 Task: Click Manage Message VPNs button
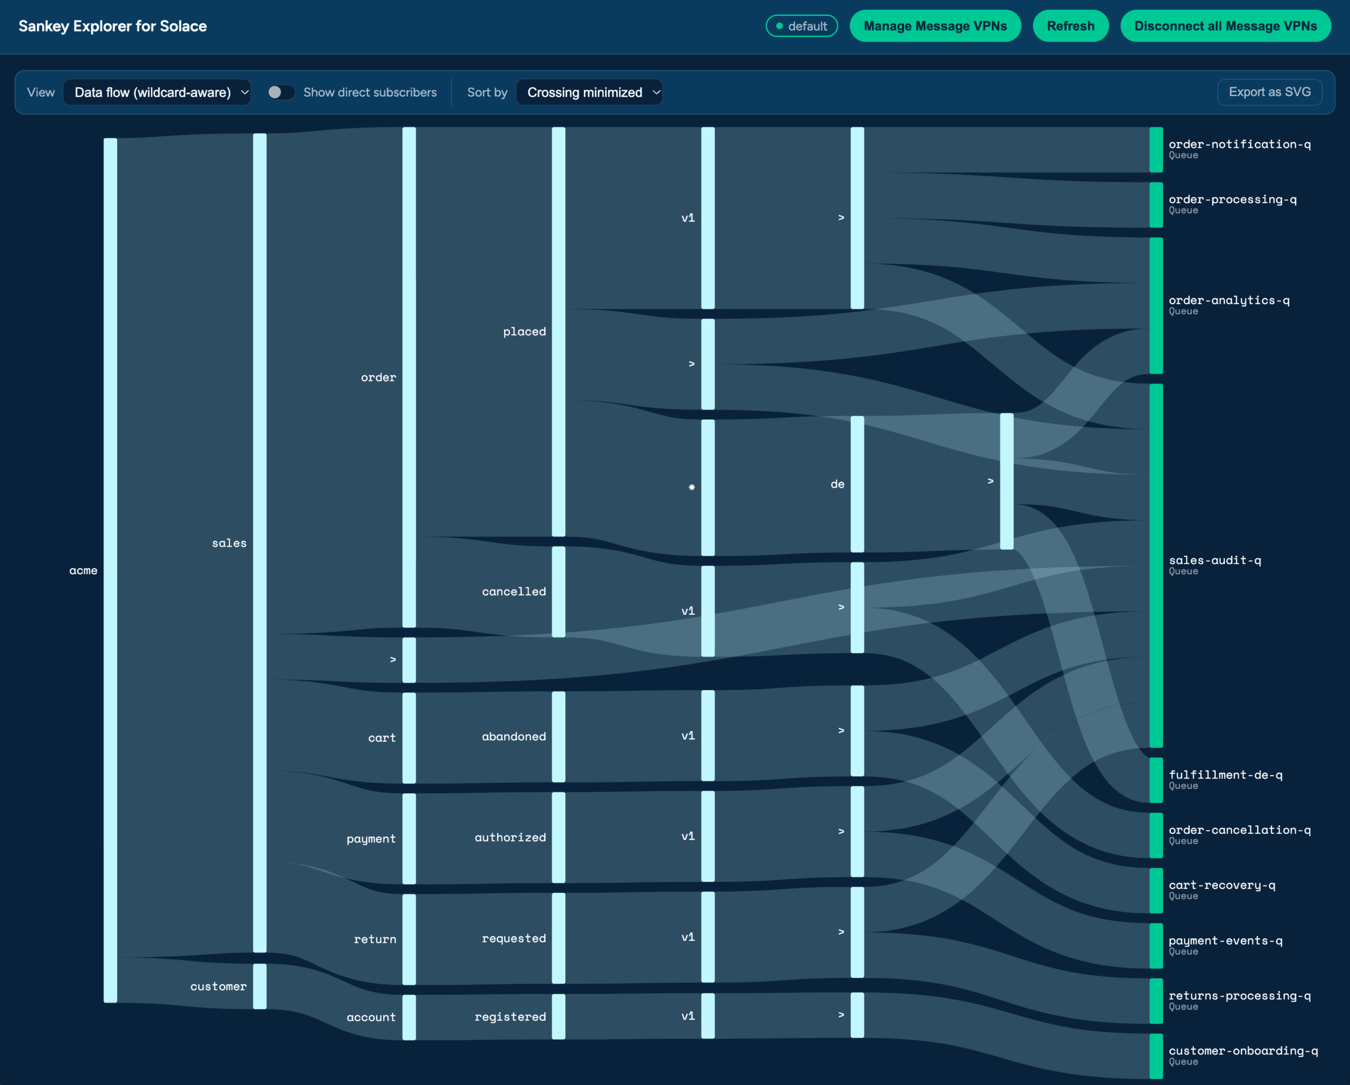click(935, 26)
